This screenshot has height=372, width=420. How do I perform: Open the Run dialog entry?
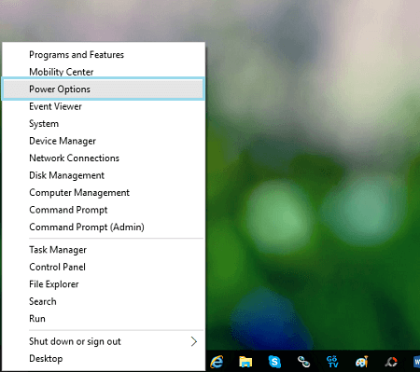tap(104, 319)
